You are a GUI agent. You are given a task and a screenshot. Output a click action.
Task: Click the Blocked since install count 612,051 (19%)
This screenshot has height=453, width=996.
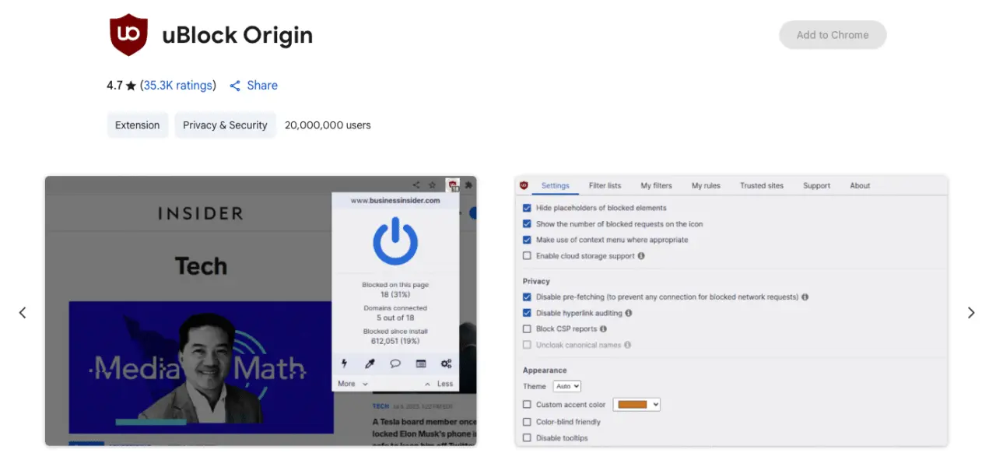click(395, 340)
